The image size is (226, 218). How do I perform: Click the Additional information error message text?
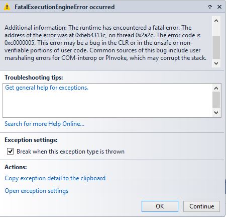point(105,43)
